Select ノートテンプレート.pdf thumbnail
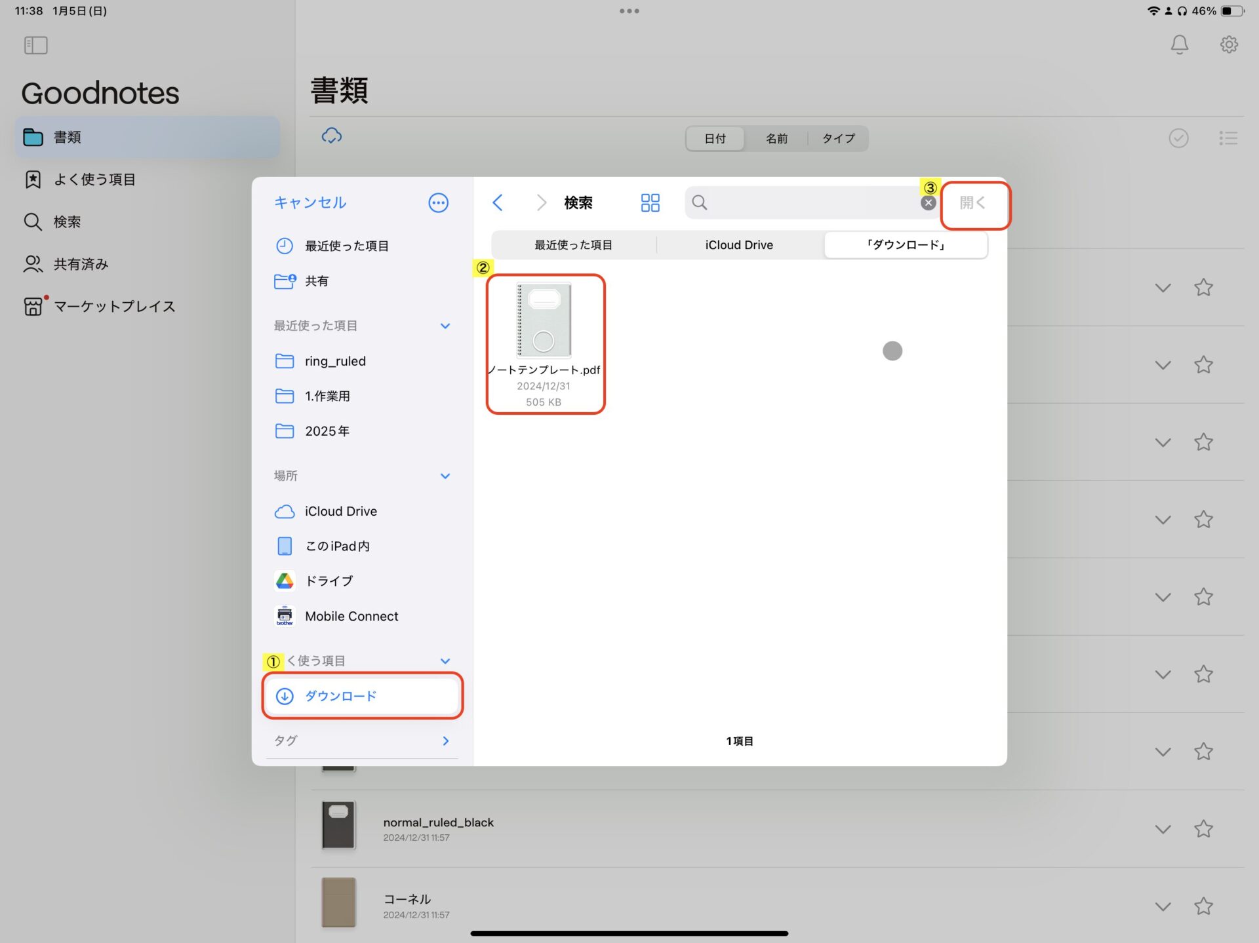The width and height of the screenshot is (1259, 943). point(544,320)
